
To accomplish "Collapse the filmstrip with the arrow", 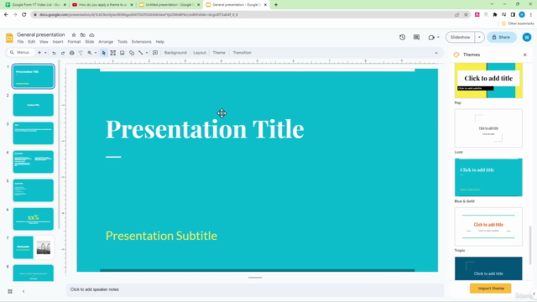I will [x=23, y=291].
